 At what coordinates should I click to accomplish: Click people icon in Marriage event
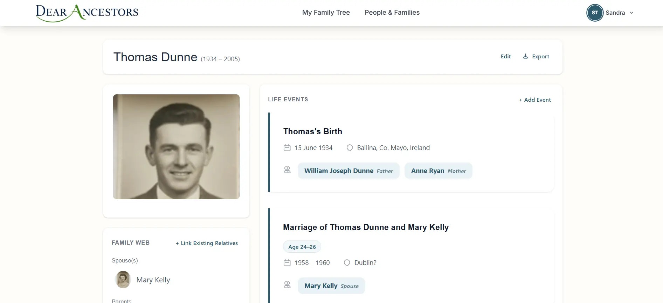click(287, 285)
